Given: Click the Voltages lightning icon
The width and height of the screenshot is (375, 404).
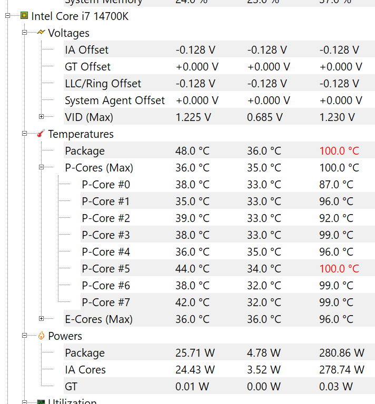Looking at the screenshot, I should click(41, 33).
